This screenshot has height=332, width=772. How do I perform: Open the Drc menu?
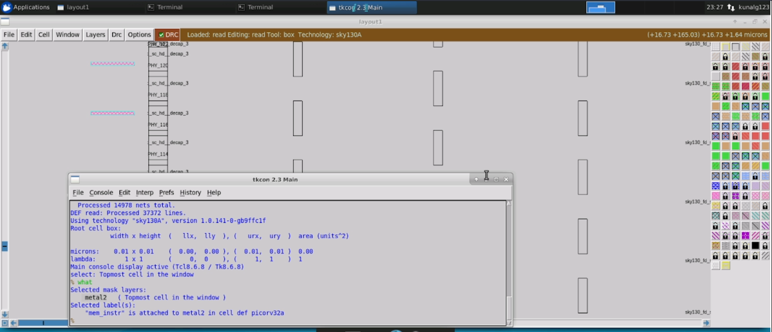(117, 35)
